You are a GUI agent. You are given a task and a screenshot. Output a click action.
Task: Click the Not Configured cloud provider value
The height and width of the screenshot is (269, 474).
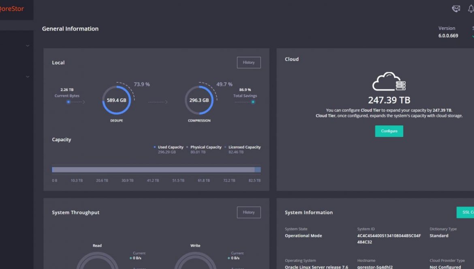pos(445,267)
